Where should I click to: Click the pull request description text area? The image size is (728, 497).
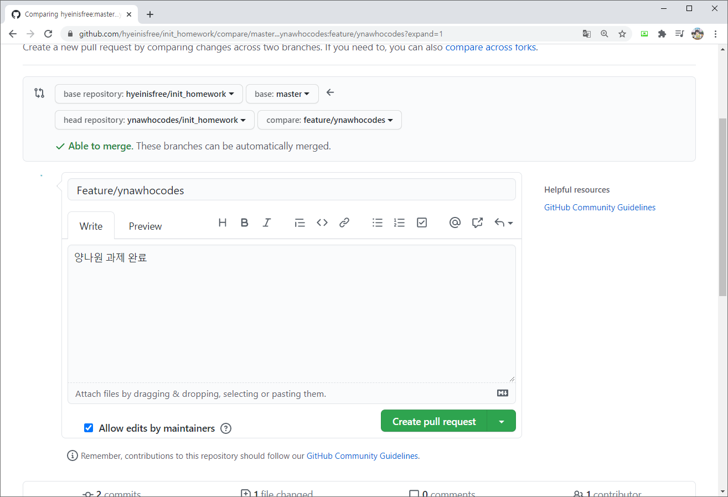tap(292, 314)
